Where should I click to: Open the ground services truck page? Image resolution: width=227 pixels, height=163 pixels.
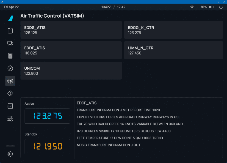[10, 43]
